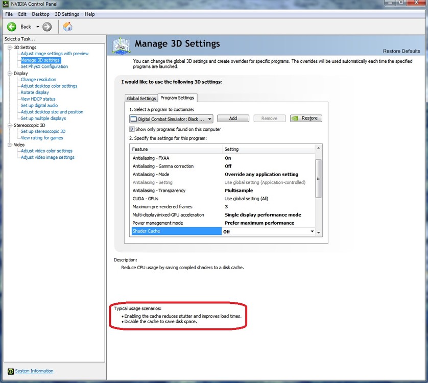Open Adjust desktop size and position
428x383 pixels.
(x=52, y=112)
